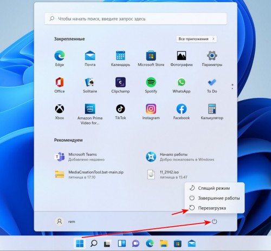Select Перезагрузка to restart

(215, 208)
